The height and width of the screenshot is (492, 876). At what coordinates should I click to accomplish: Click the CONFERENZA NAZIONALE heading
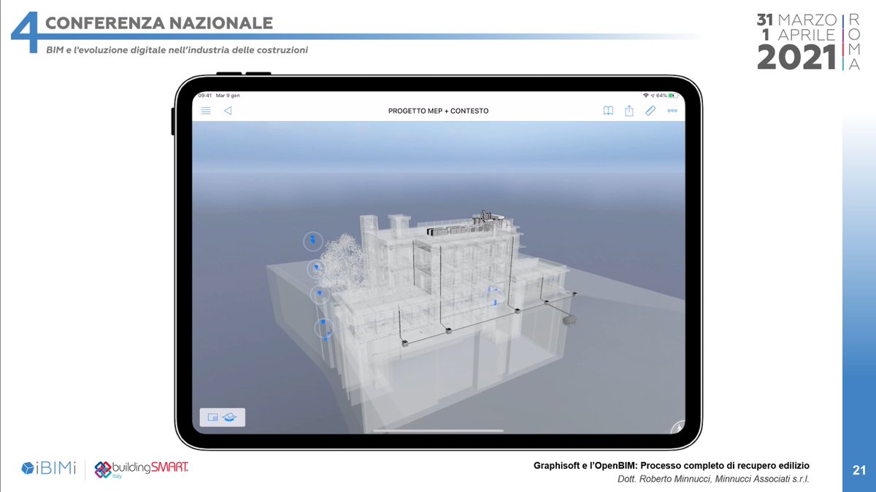click(158, 23)
